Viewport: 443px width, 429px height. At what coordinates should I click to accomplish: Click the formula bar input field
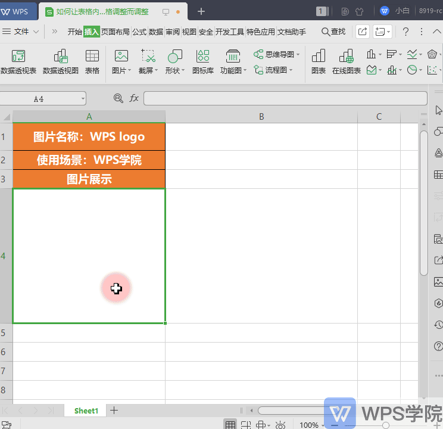click(x=285, y=98)
